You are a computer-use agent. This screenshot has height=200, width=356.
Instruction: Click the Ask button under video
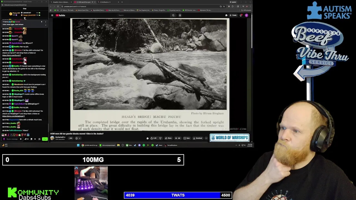[178, 138]
